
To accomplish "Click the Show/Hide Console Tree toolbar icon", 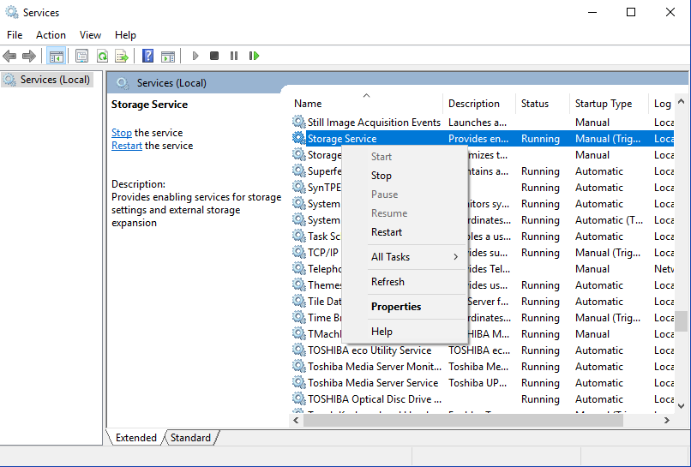I will pos(57,56).
